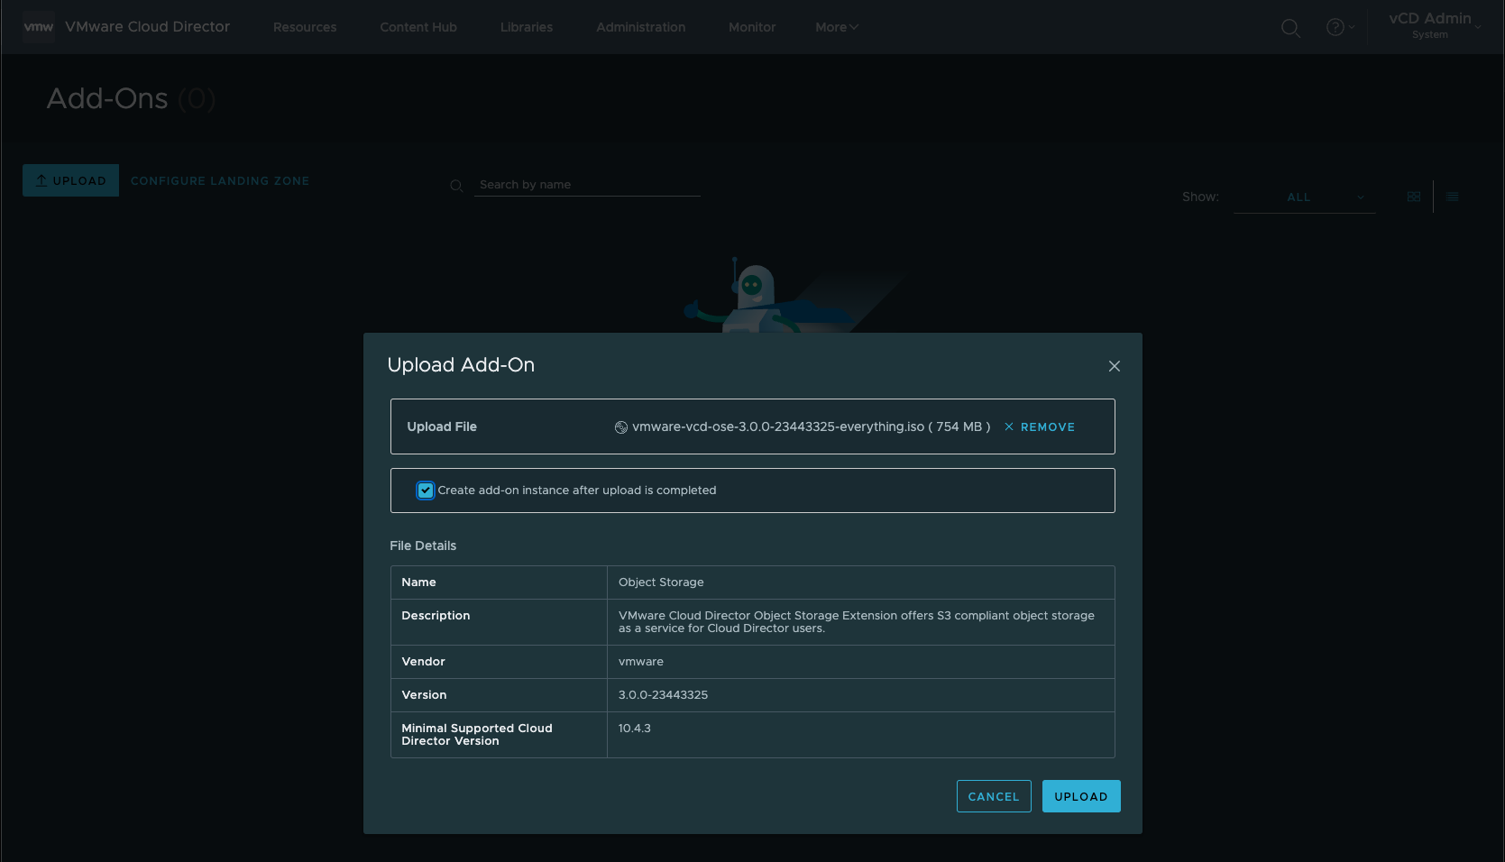Expand the More menu
Image resolution: width=1505 pixels, height=862 pixels.
[836, 27]
